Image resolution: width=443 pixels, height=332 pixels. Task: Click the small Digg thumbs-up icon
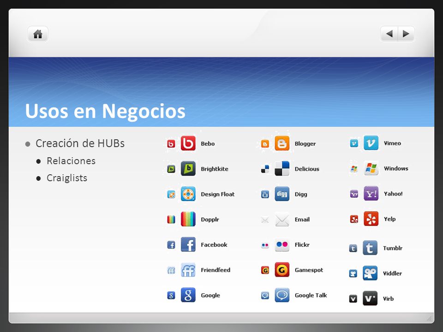[265, 194]
